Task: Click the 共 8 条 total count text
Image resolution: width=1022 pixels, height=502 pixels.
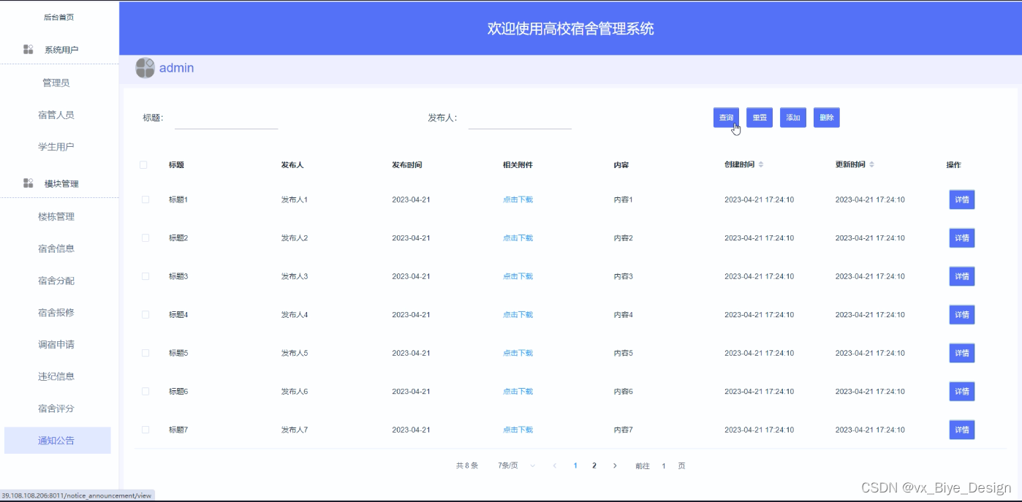Action: tap(467, 465)
